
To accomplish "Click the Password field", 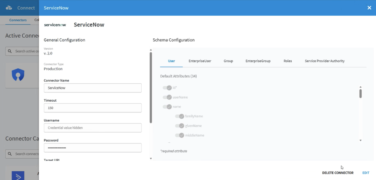I will (x=93, y=148).
